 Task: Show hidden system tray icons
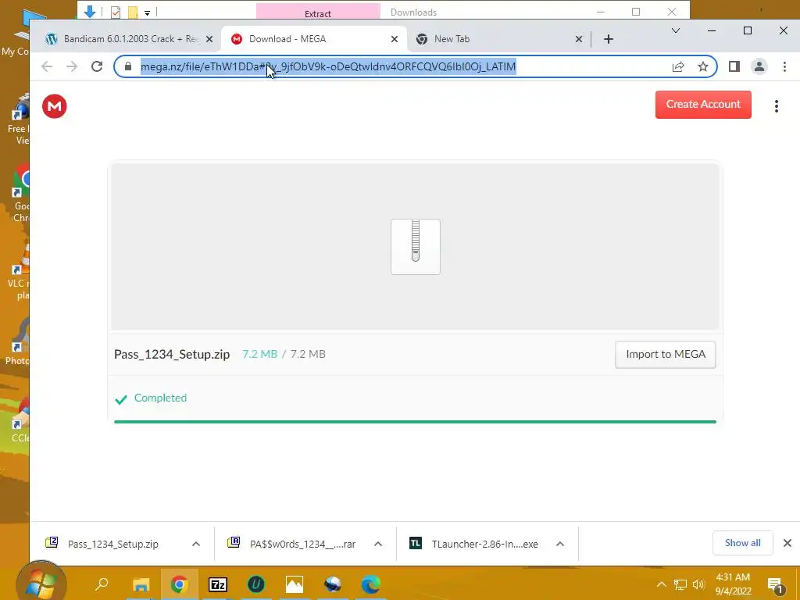(661, 584)
